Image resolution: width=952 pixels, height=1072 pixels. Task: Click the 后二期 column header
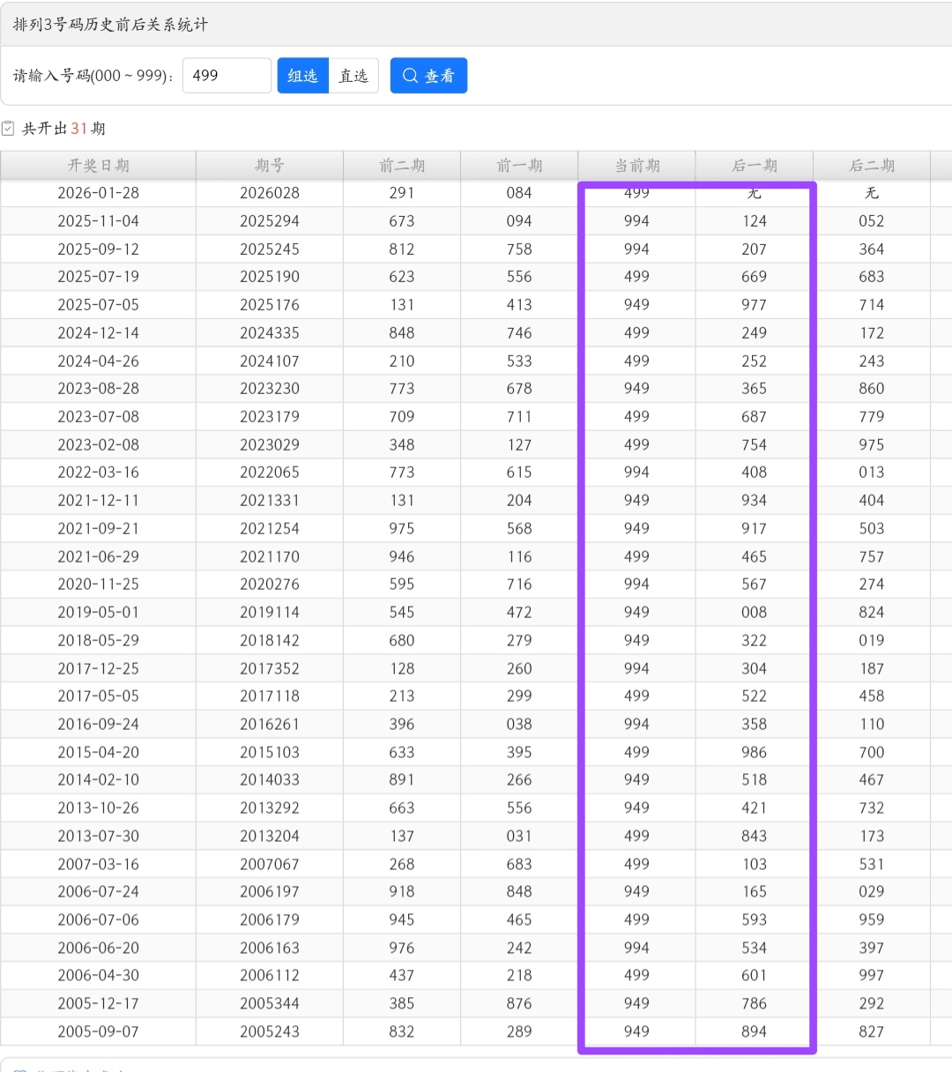[x=871, y=166]
